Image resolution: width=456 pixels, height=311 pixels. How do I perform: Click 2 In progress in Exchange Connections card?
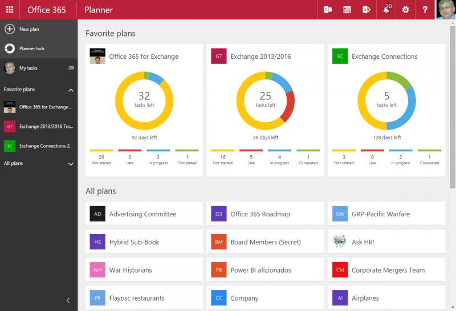pyautogui.click(x=401, y=157)
